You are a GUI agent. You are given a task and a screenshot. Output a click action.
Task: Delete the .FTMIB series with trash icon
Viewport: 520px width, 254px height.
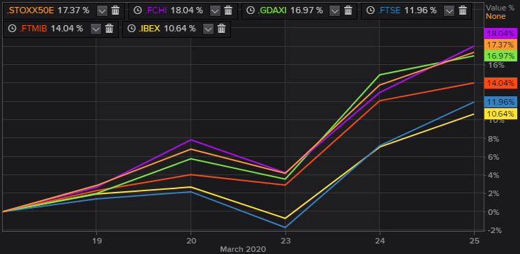[x=109, y=29]
